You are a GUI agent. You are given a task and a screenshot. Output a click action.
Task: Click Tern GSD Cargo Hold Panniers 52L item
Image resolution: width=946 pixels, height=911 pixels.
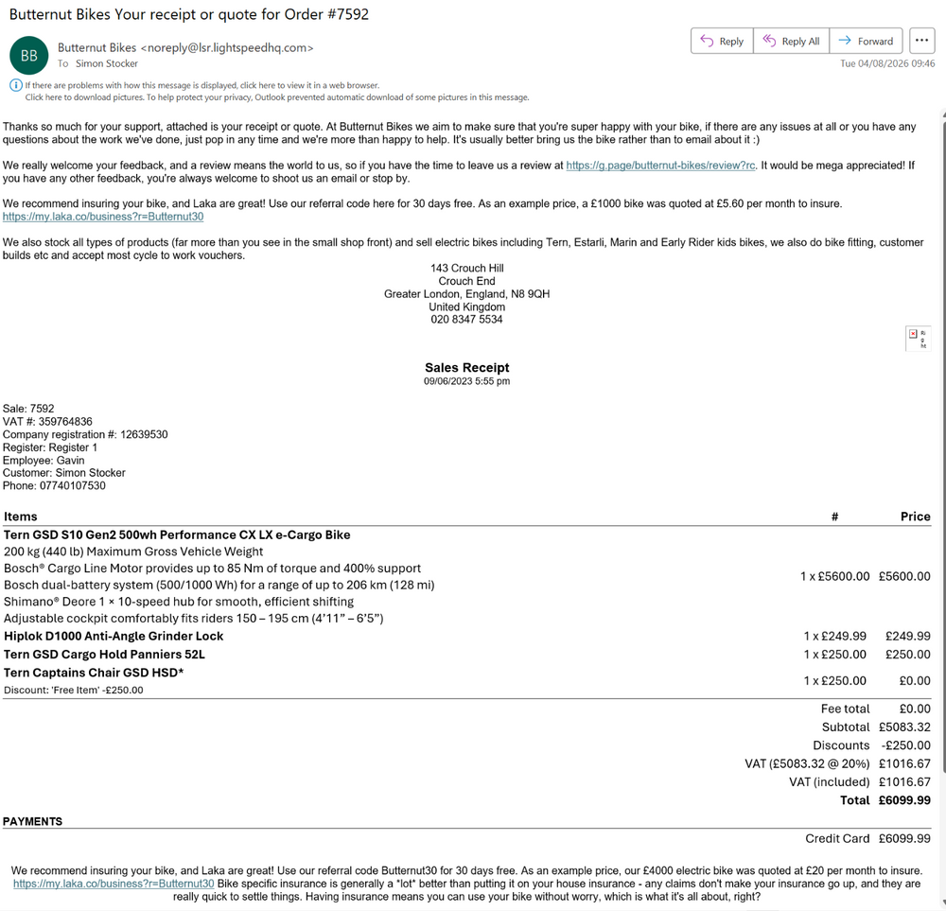point(104,655)
